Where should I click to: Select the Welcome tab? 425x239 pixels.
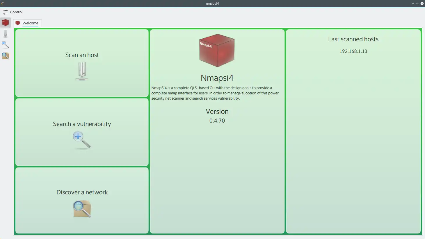point(27,23)
